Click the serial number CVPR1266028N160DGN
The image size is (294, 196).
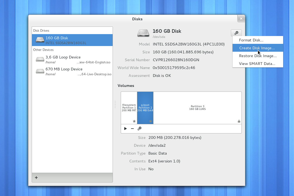point(176,60)
